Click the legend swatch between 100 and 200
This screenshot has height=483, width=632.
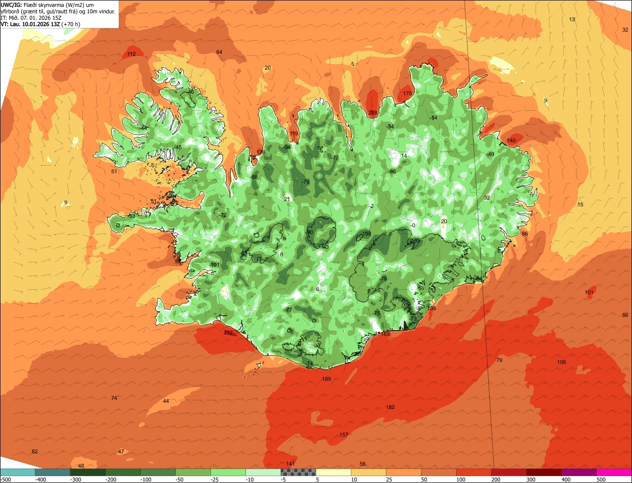[474, 472]
